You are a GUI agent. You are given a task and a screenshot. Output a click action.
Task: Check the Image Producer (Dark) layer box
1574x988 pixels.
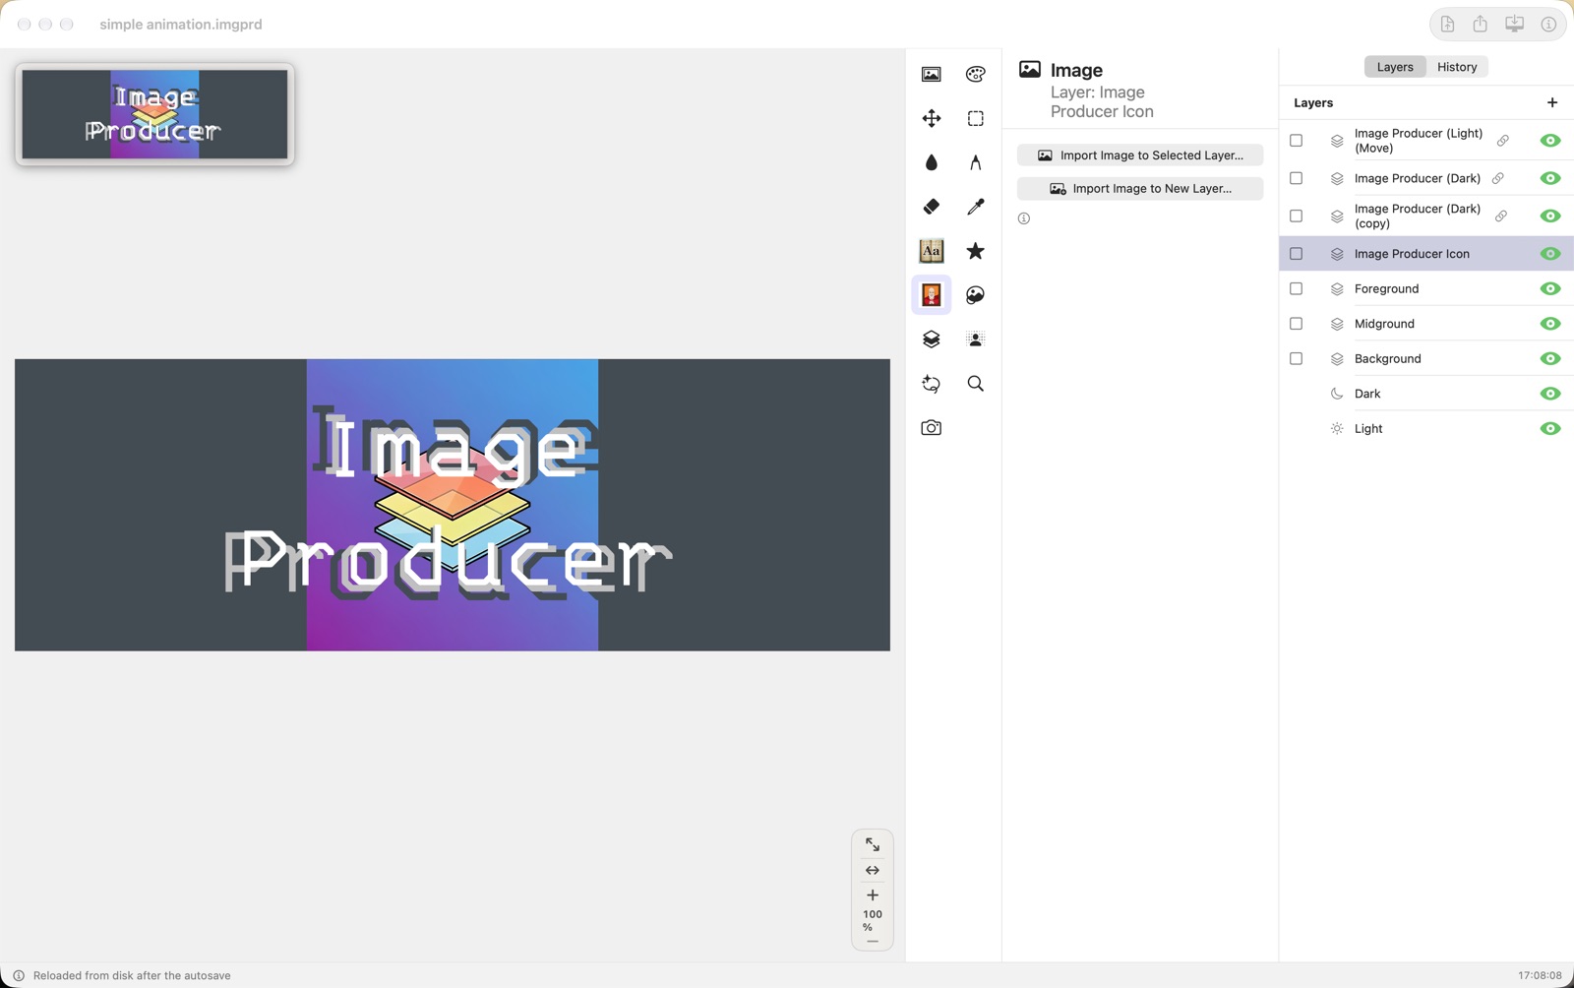pos(1296,178)
